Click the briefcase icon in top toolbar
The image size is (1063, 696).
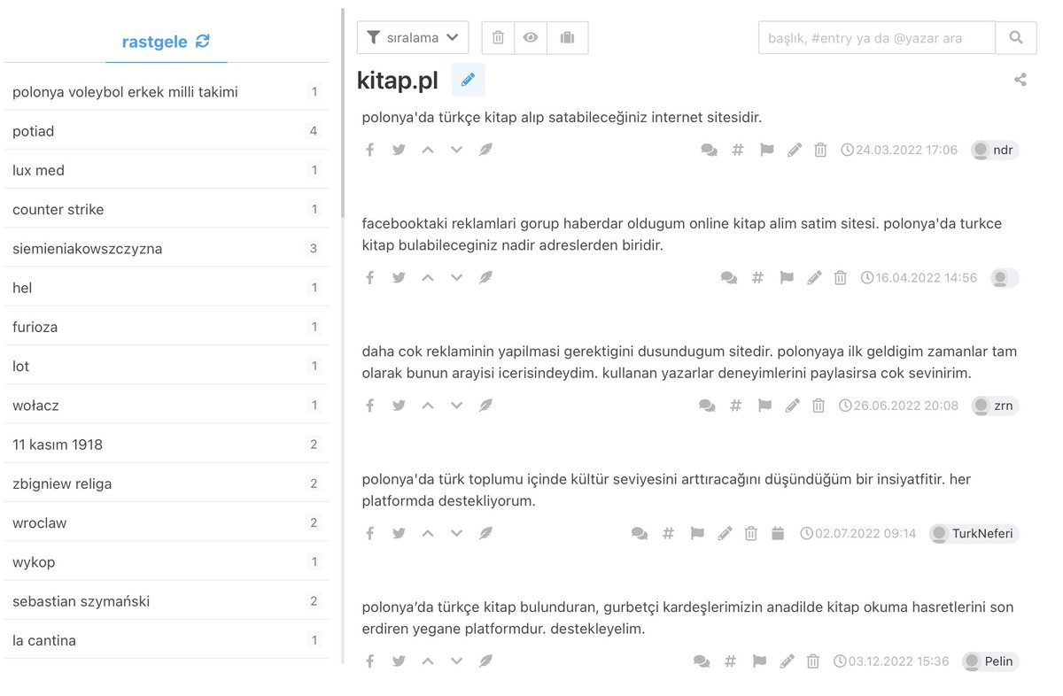point(568,37)
